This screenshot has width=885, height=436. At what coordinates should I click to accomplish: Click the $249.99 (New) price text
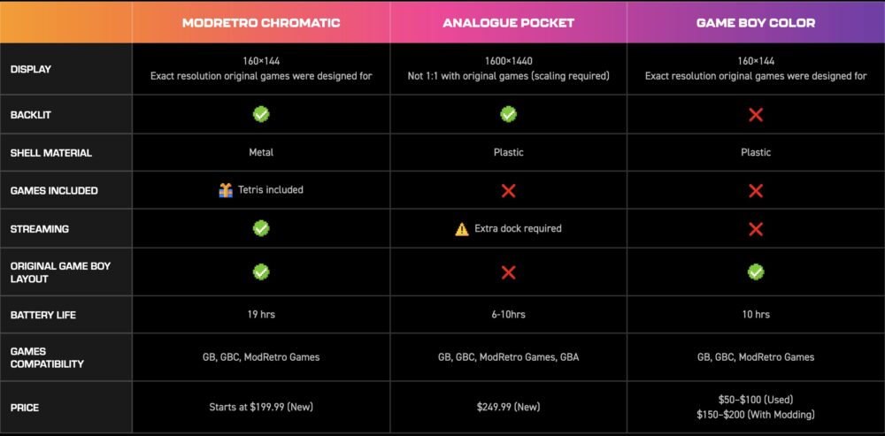(508, 408)
